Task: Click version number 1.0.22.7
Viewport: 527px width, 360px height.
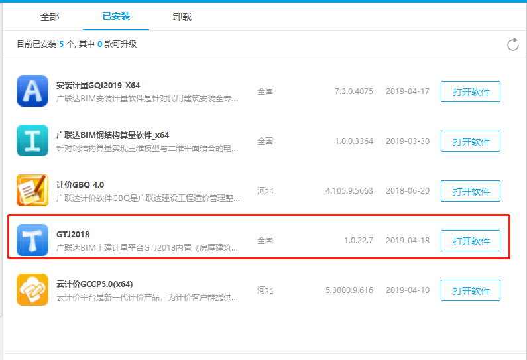Action: pyautogui.click(x=359, y=241)
